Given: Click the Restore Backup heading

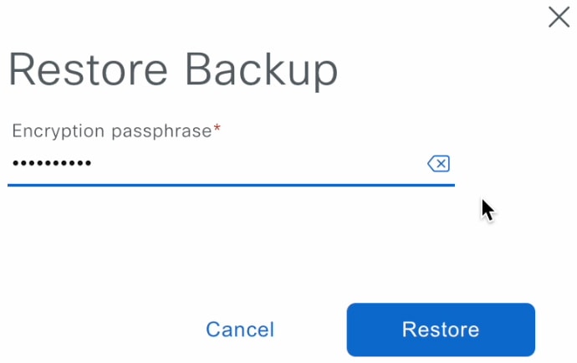Looking at the screenshot, I should pos(173,70).
